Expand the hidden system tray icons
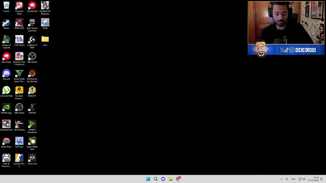The image size is (326, 183). click(x=281, y=179)
